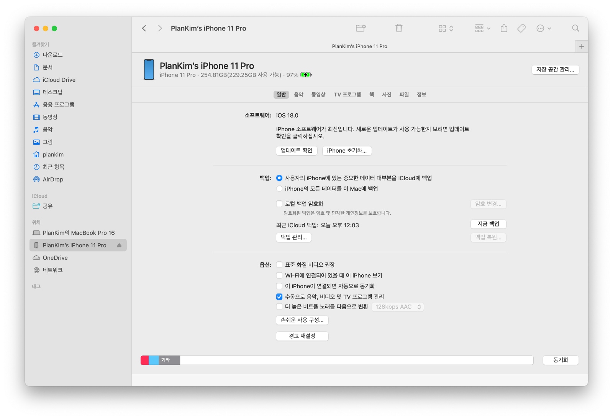Click the battery charging indicator at 97%

pos(306,75)
